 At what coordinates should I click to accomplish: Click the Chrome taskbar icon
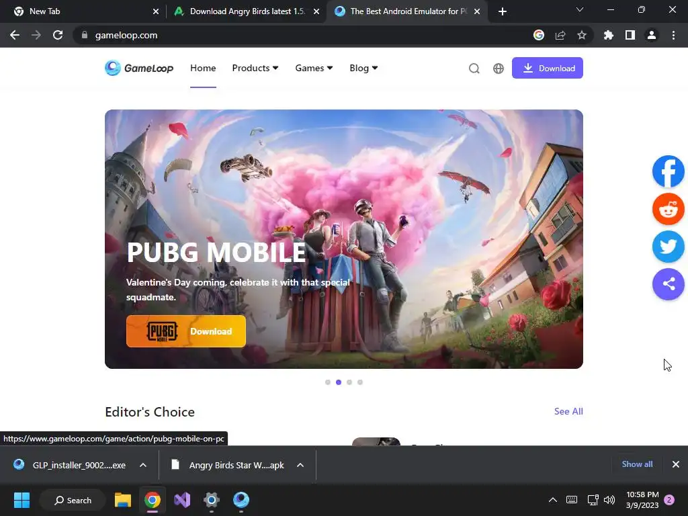point(153,500)
